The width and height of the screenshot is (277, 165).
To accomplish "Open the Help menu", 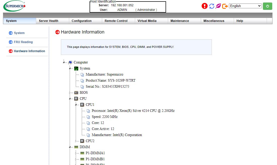I will click(250, 21).
